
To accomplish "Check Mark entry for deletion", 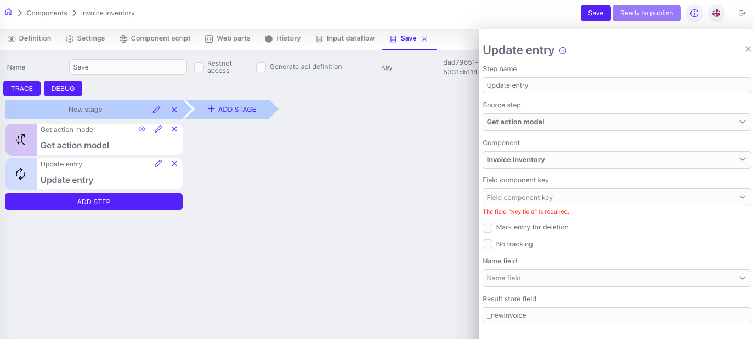I will (x=488, y=228).
